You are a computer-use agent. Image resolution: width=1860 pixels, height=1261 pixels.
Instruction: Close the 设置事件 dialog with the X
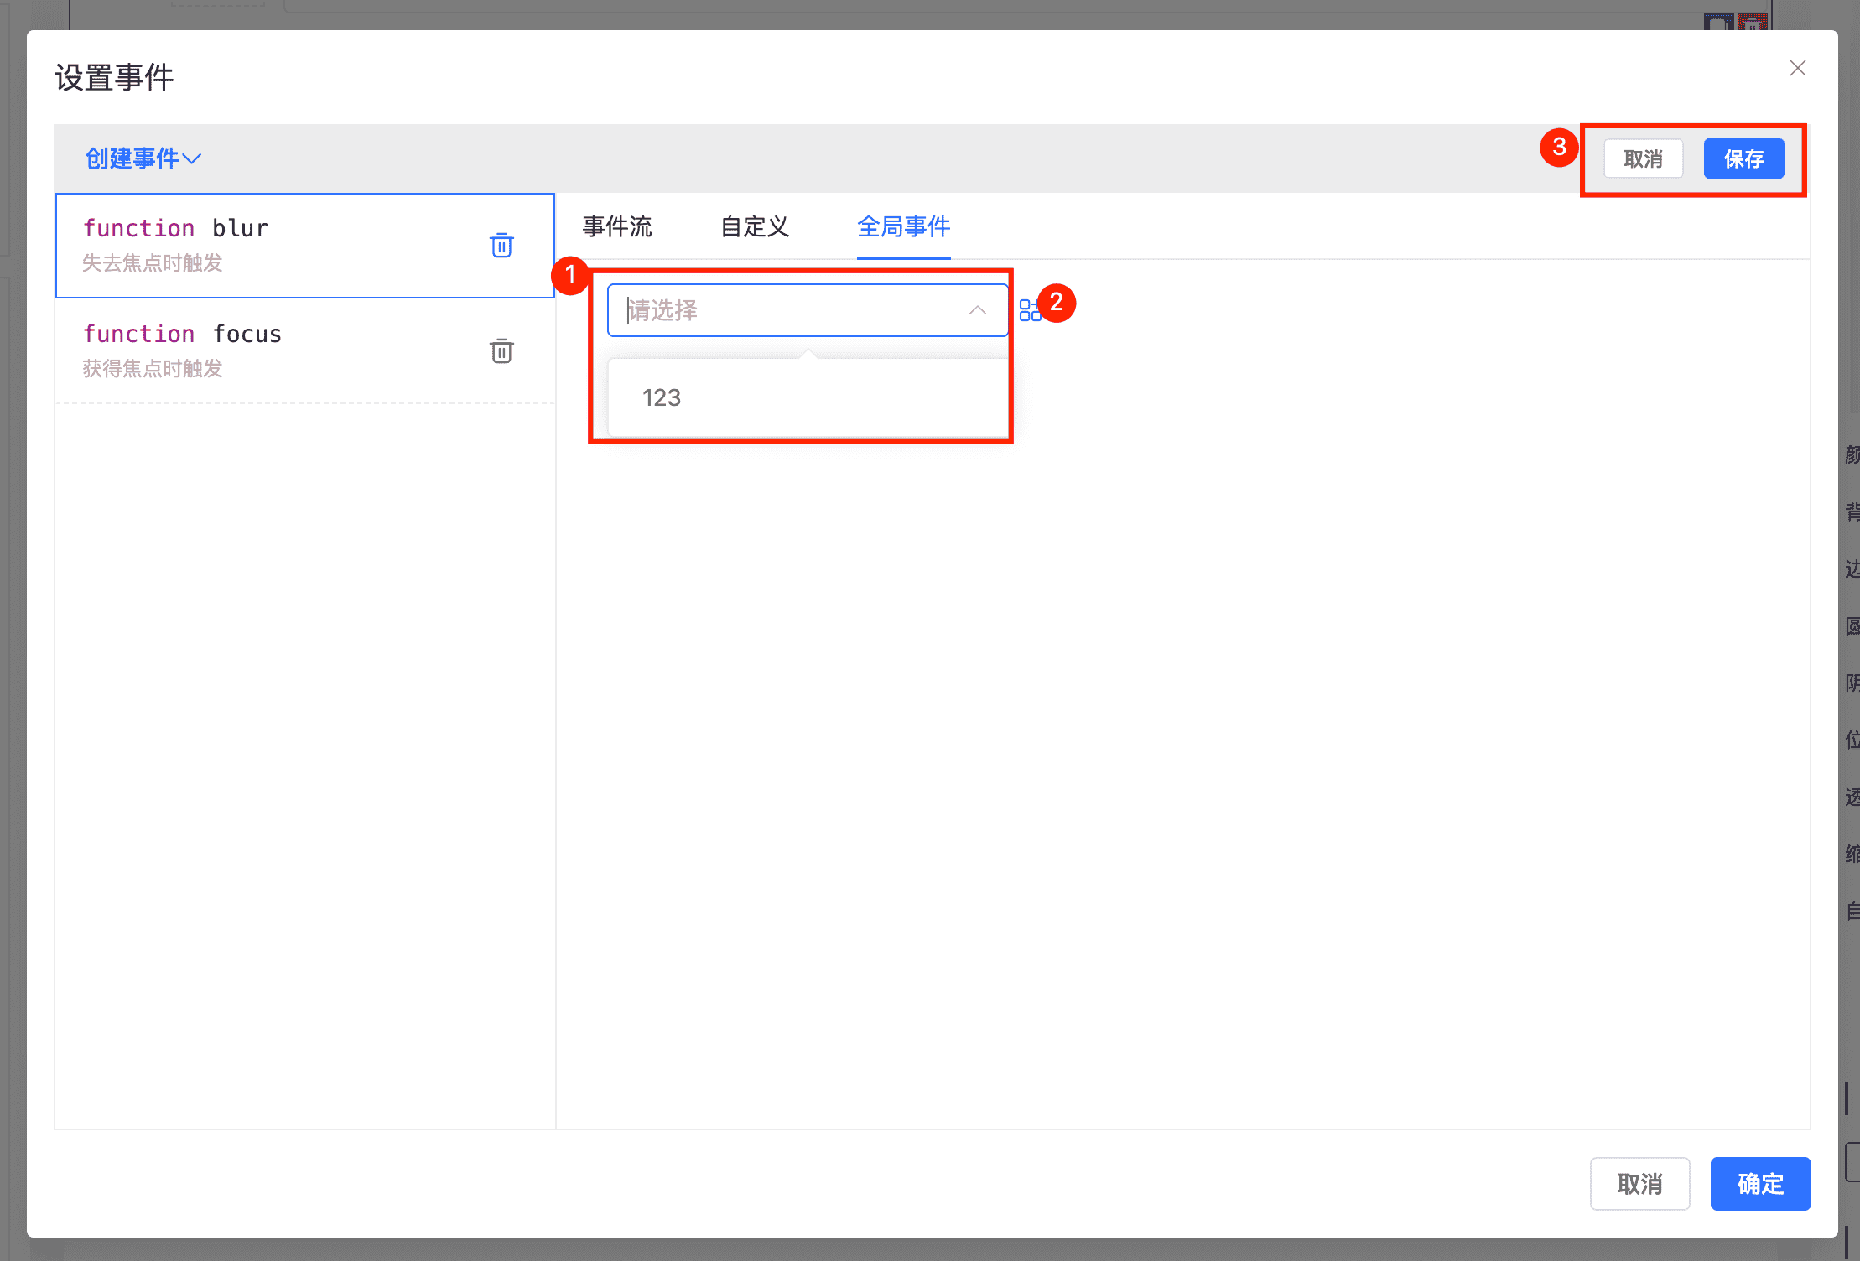tap(1797, 69)
